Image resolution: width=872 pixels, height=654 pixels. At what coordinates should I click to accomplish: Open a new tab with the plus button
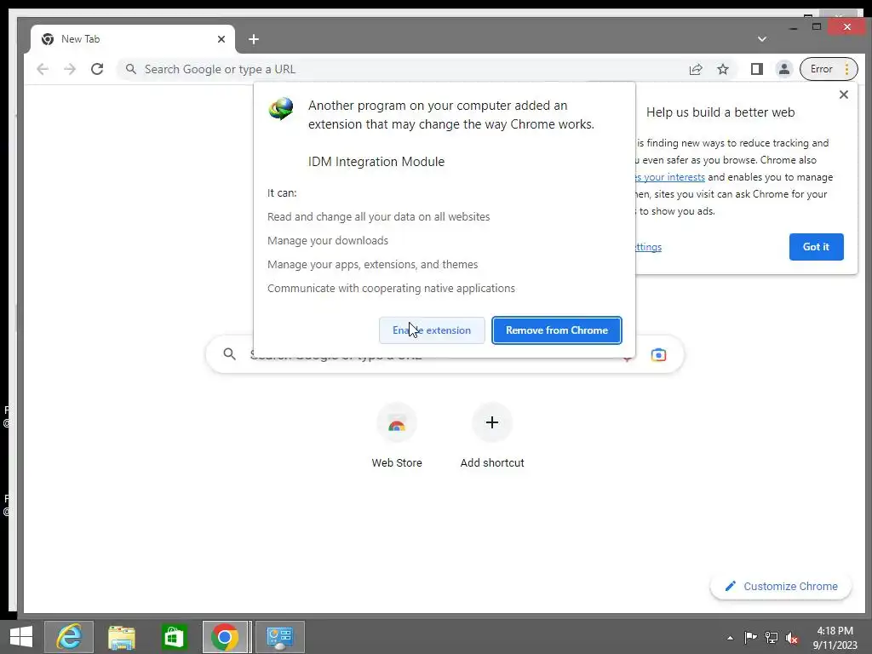(x=254, y=39)
